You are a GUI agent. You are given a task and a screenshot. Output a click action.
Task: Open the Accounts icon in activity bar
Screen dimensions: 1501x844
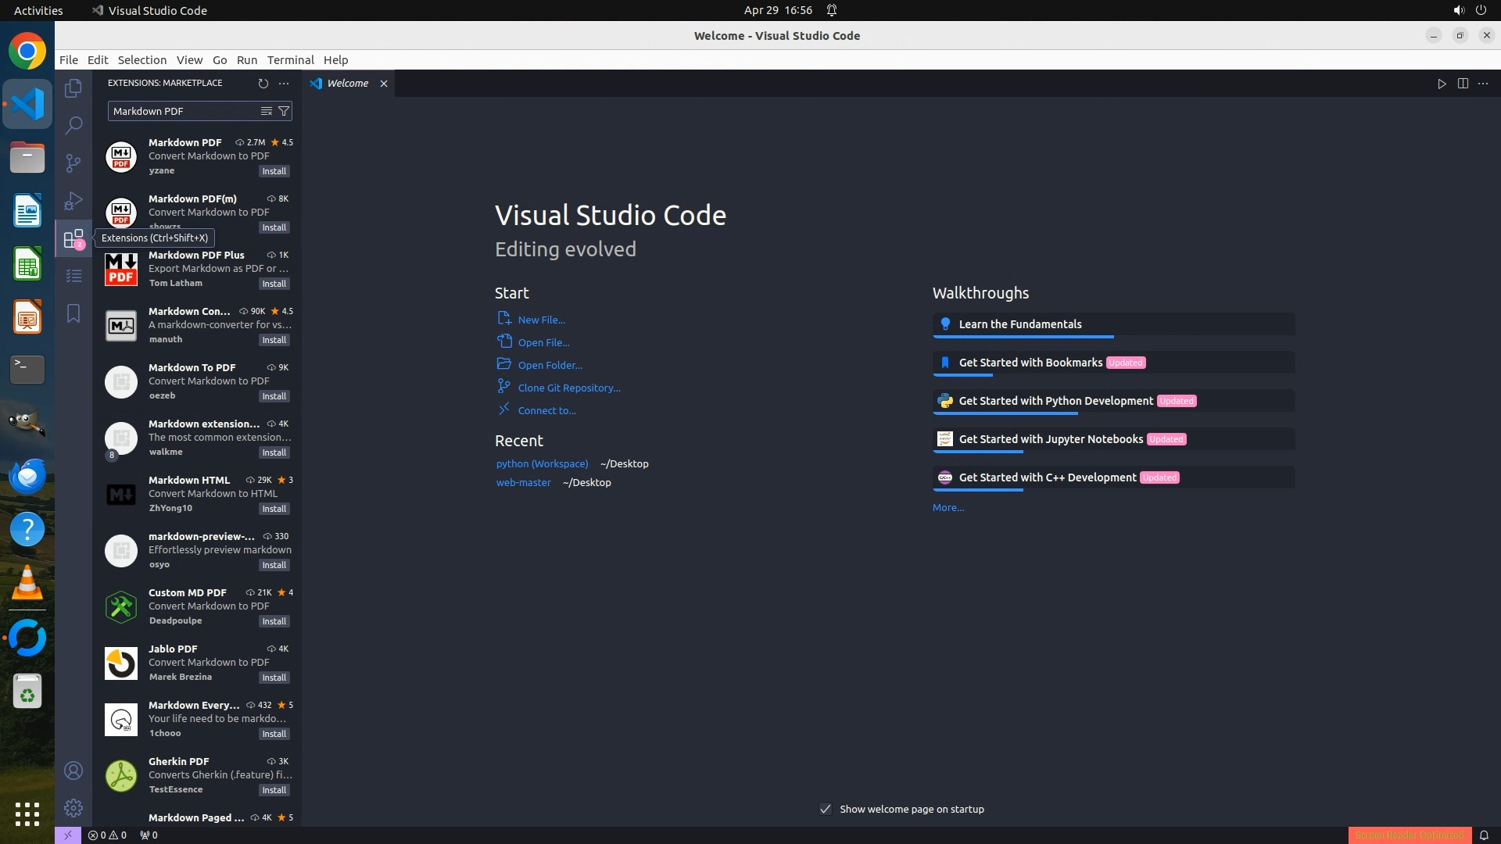point(73,771)
